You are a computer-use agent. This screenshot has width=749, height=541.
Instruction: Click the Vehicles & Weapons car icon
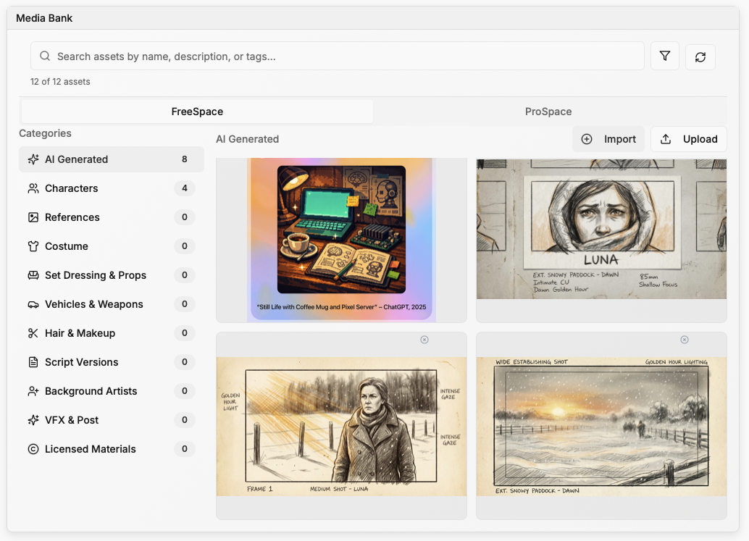pos(33,304)
